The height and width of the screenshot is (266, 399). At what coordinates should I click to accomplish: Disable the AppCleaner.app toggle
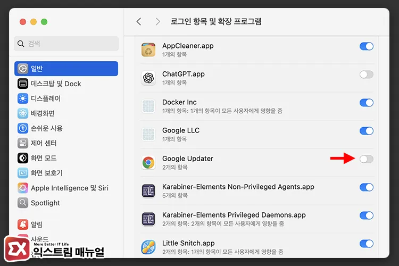[x=367, y=46]
